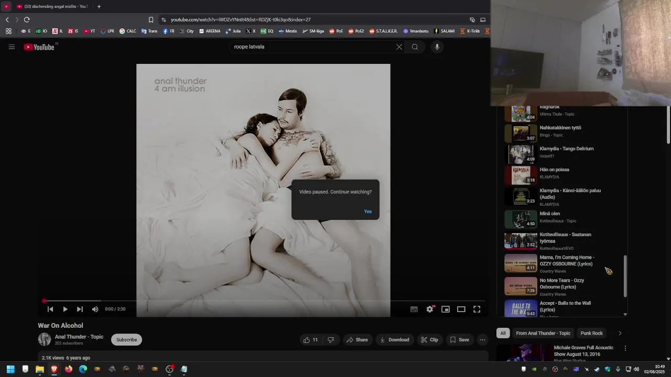Create a clip of the video
This screenshot has height=377, width=671.
429,340
